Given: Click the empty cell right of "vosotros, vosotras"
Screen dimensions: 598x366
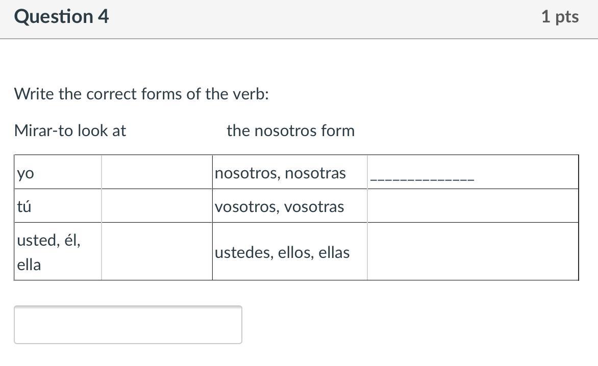Looking at the screenshot, I should (x=472, y=206).
